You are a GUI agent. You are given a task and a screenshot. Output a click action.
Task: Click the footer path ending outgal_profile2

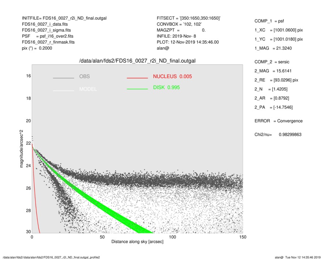click(51, 257)
